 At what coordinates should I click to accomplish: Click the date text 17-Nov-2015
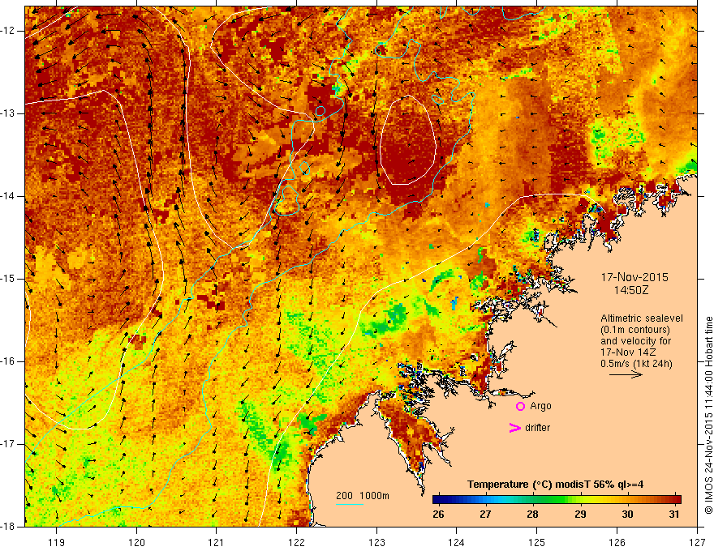coord(634,277)
